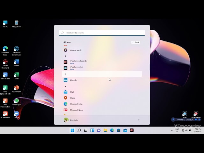The image size is (204, 153).
Task: Click the Back button in All apps
Action: 136,42
